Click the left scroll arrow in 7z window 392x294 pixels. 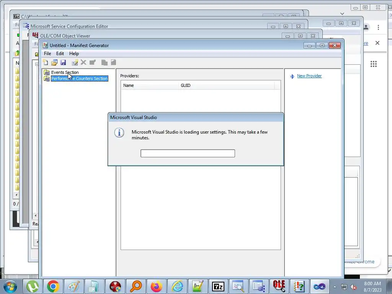(16, 195)
